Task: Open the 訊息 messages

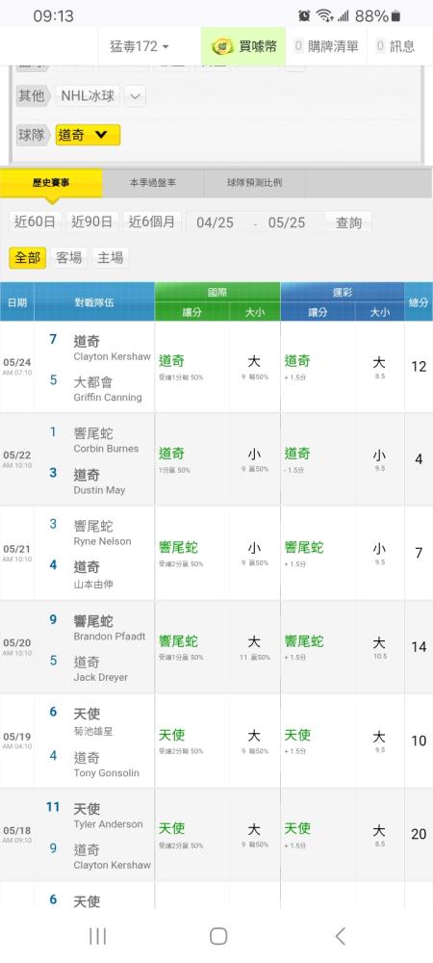Action: click(396, 46)
